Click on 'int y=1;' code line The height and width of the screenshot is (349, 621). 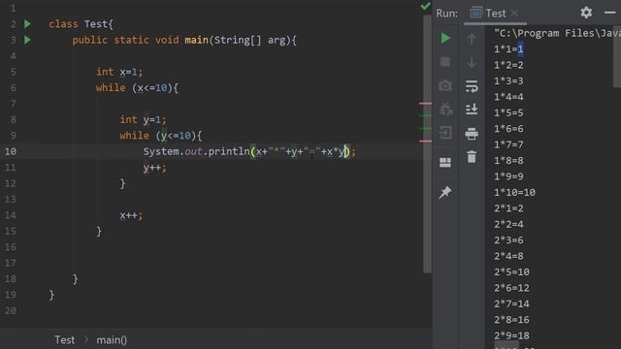coord(144,119)
